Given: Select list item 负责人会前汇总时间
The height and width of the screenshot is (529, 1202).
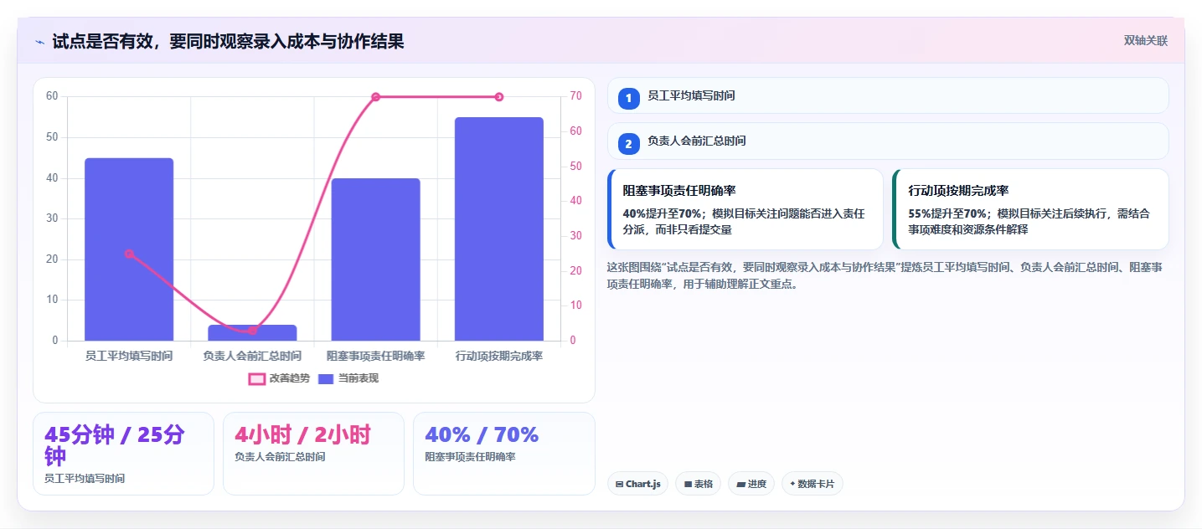Looking at the screenshot, I should pyautogui.click(x=888, y=141).
